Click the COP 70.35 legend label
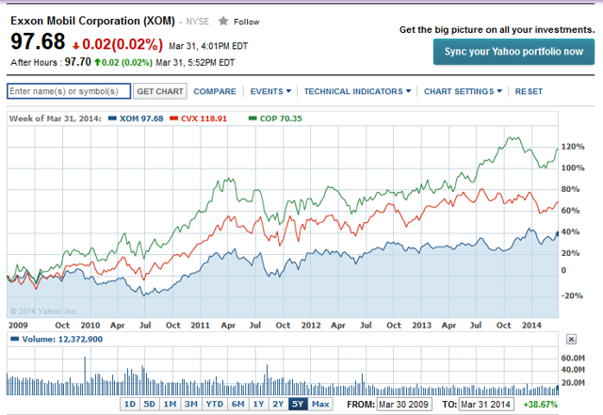 pos(281,119)
